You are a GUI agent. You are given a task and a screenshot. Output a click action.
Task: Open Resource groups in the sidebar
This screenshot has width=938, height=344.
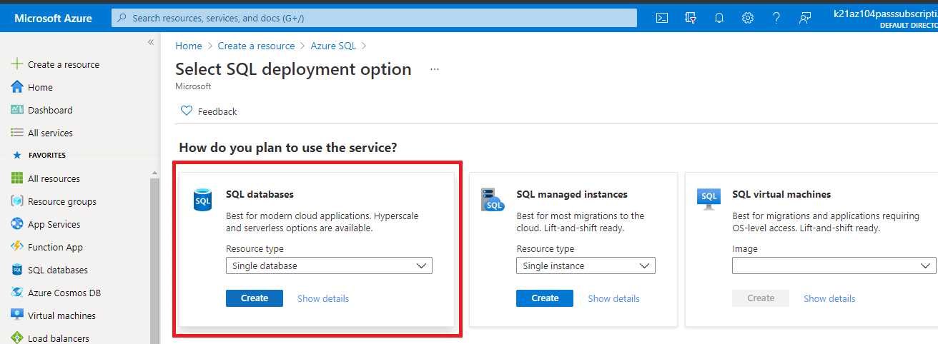[62, 201]
